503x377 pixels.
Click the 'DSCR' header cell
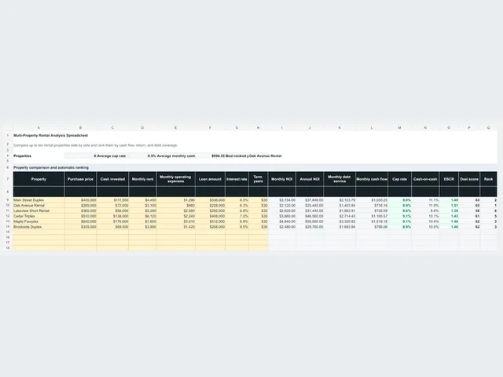(x=449, y=179)
